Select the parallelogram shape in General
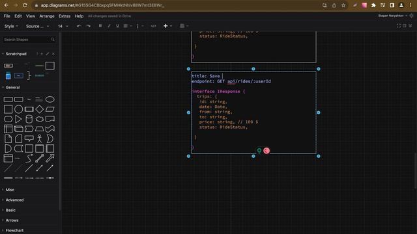417x234 pixels. pyautogui.click(x=50, y=109)
